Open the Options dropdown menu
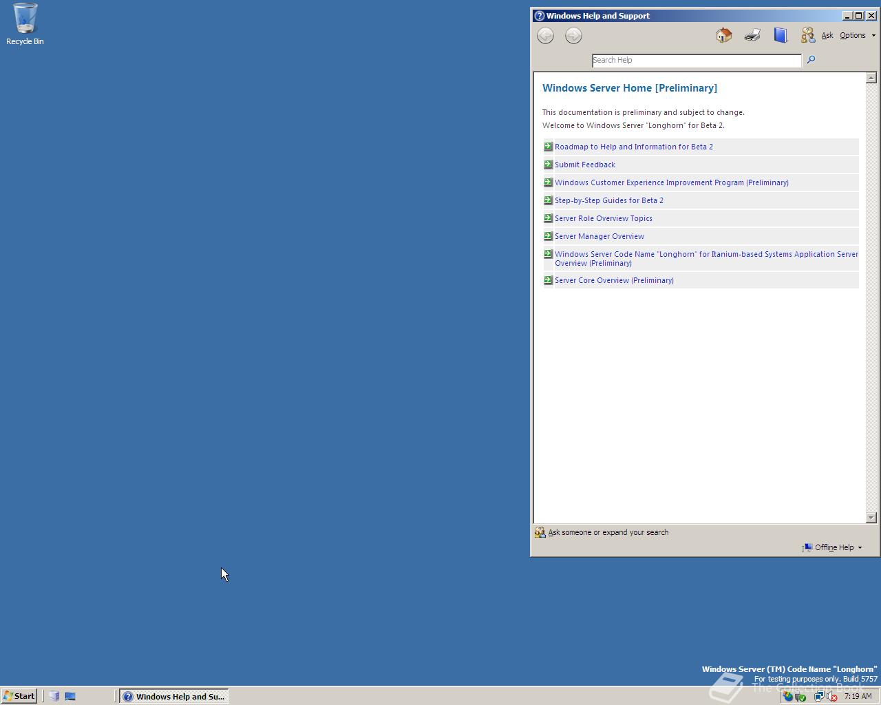The image size is (881, 705). click(858, 35)
